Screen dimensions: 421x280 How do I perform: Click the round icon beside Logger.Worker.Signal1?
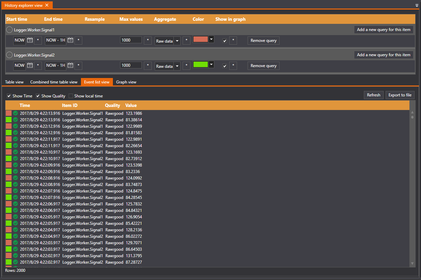click(x=10, y=30)
